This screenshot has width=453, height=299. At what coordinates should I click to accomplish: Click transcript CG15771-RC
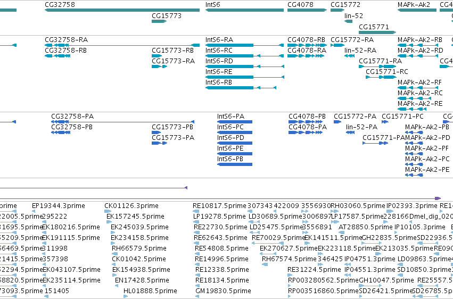tap(381, 77)
